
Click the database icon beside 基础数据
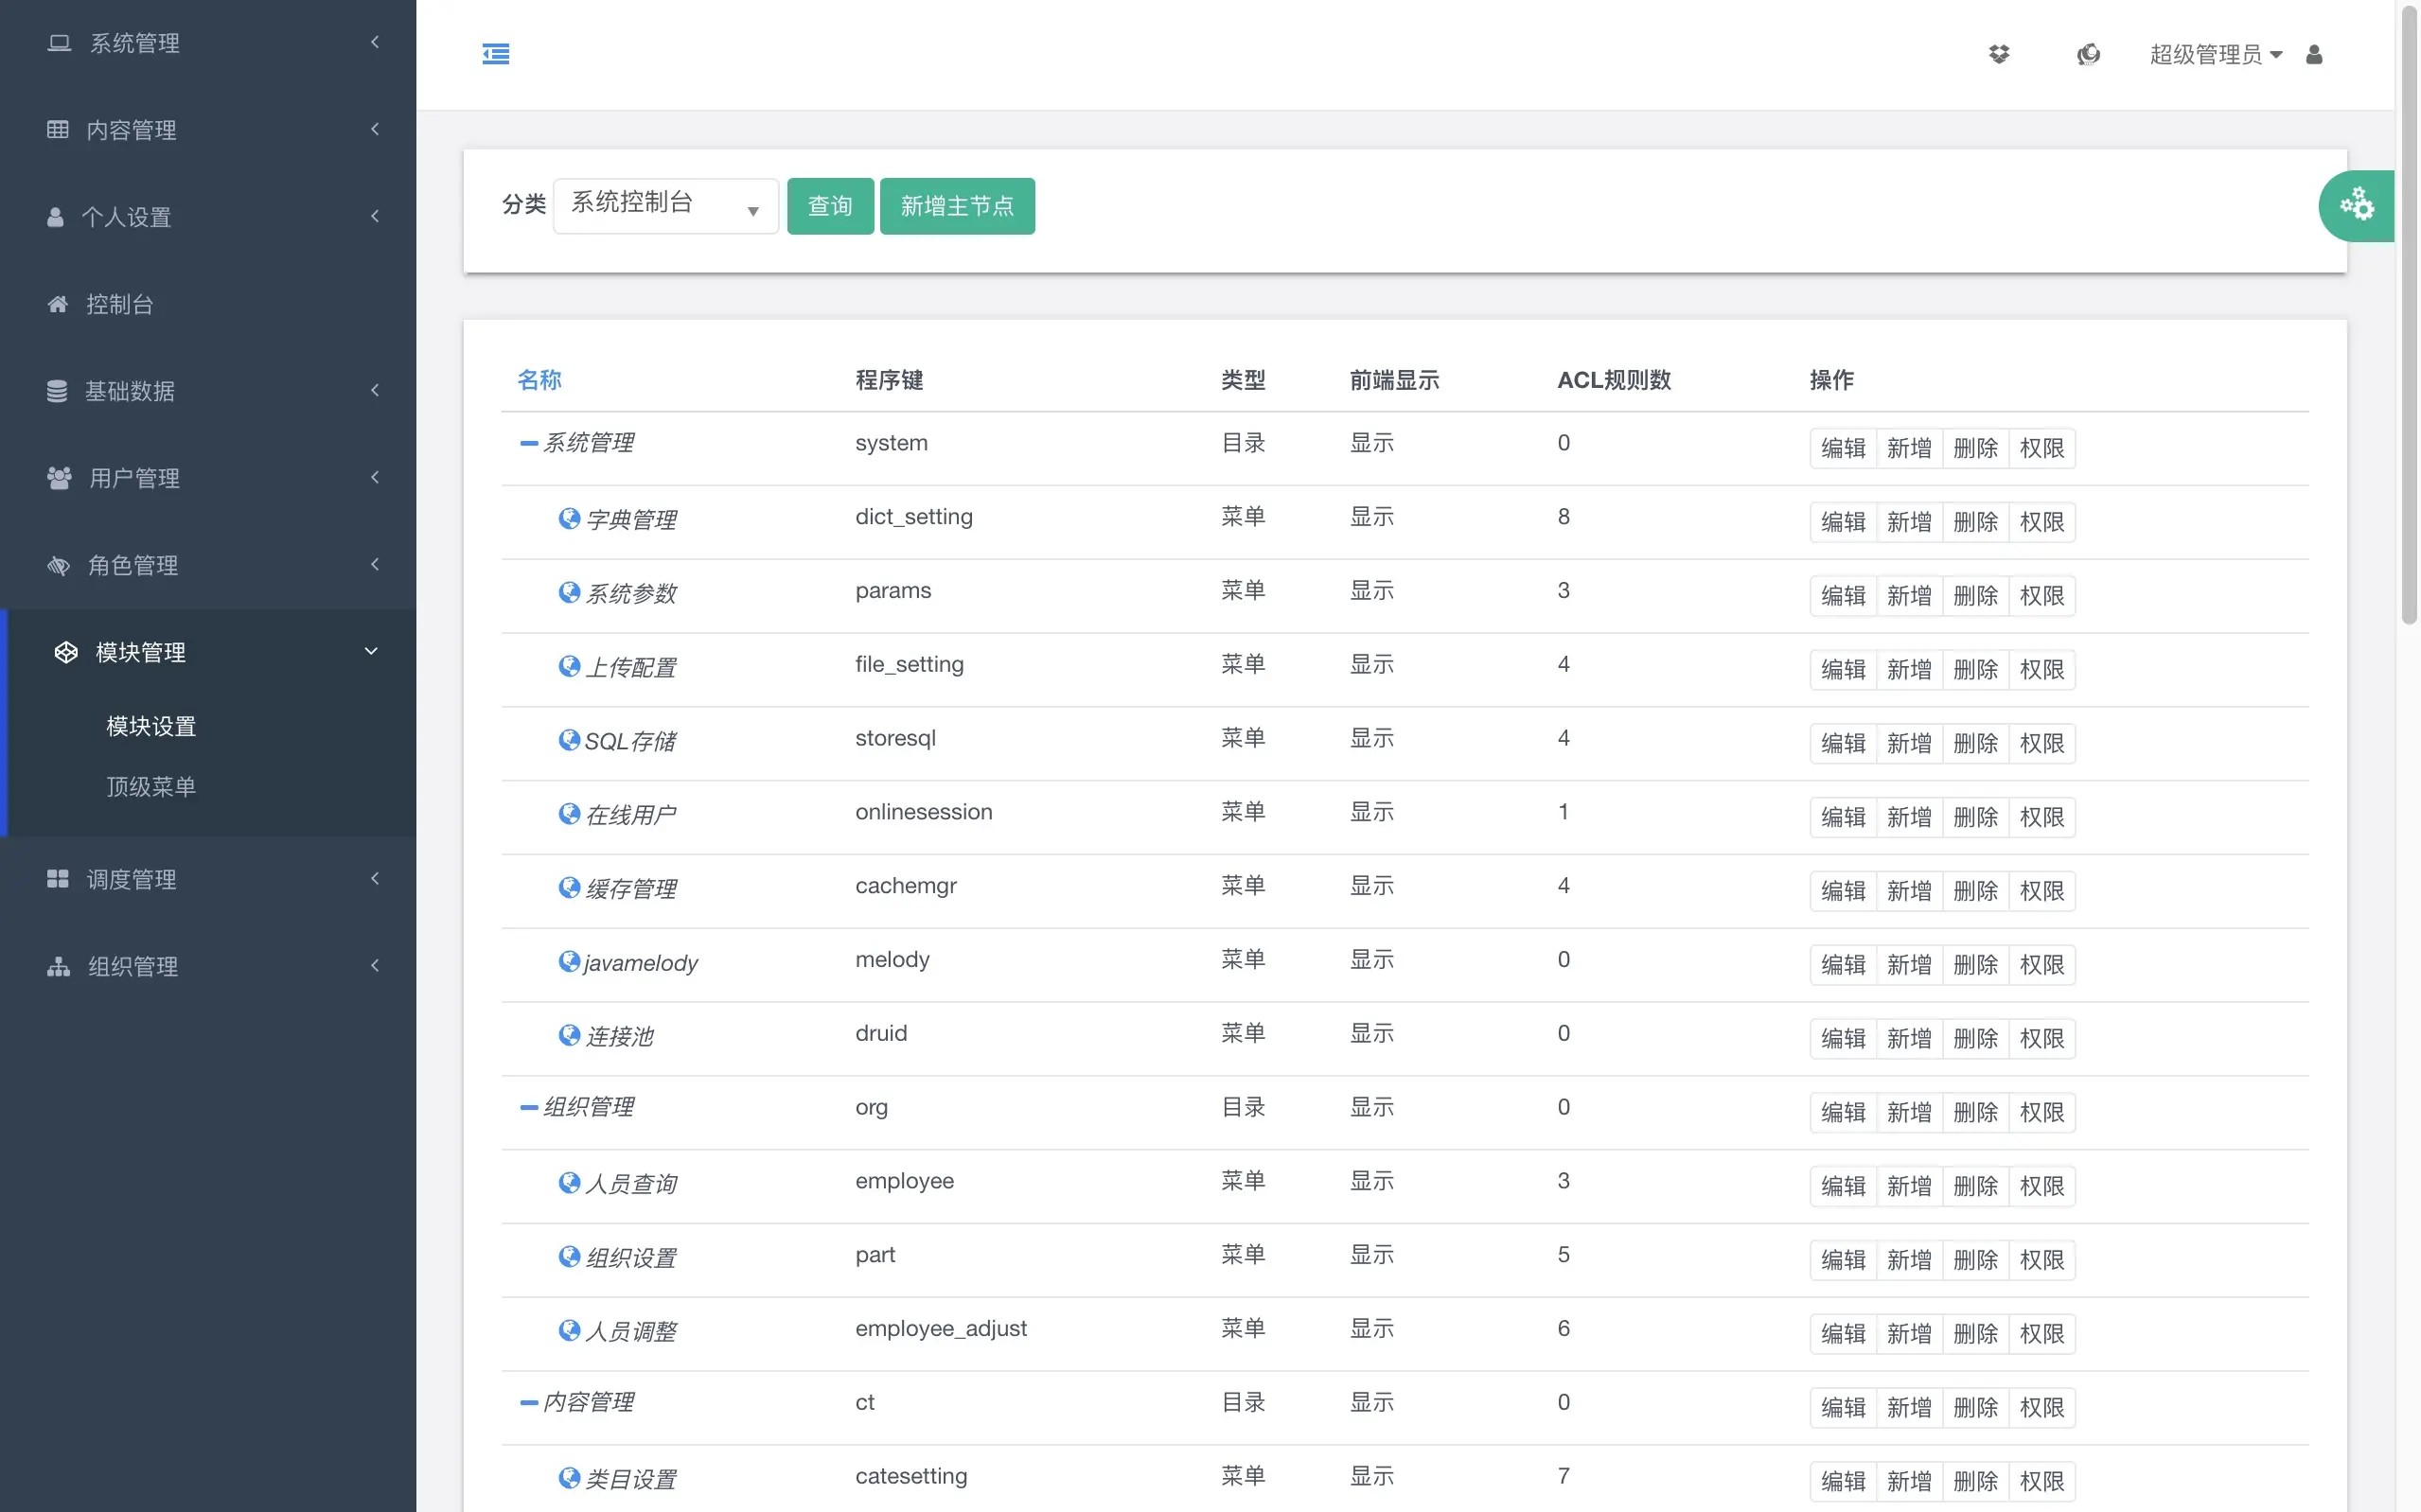57,391
